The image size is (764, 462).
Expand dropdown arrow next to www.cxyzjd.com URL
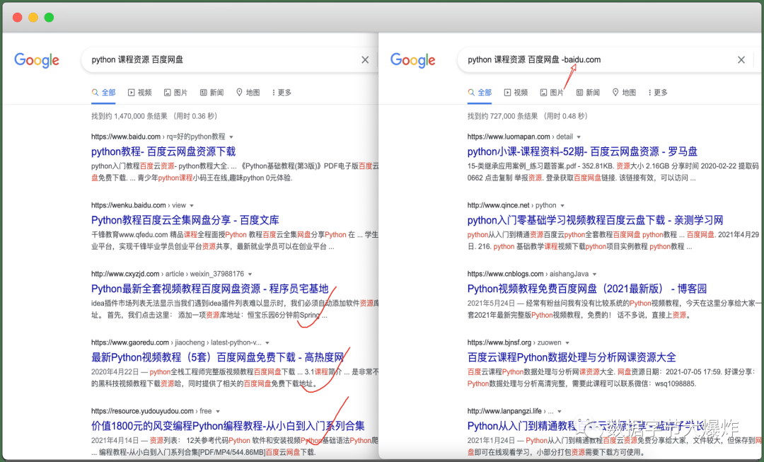pos(250,275)
